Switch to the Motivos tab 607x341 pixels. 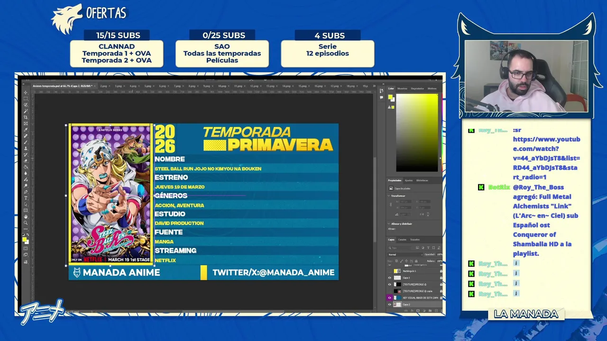tap(432, 89)
